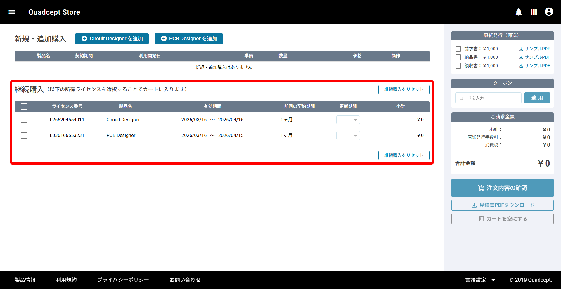
Task: Download sample PDF for 請求書
Action: (x=534, y=49)
